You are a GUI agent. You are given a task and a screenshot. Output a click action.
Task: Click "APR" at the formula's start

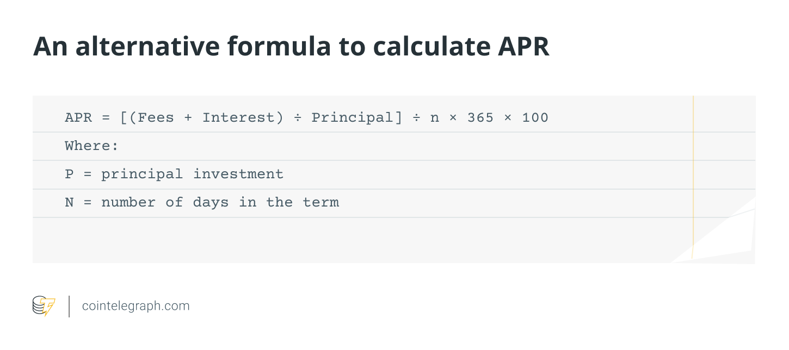point(78,117)
